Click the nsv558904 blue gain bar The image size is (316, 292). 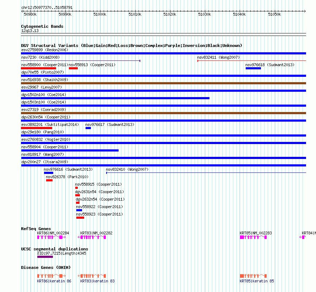pos(70,150)
